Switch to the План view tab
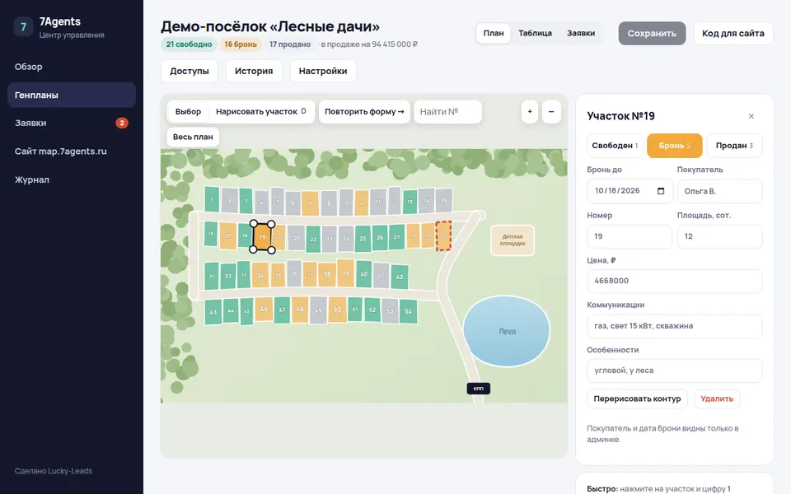The height and width of the screenshot is (494, 791). click(x=494, y=33)
